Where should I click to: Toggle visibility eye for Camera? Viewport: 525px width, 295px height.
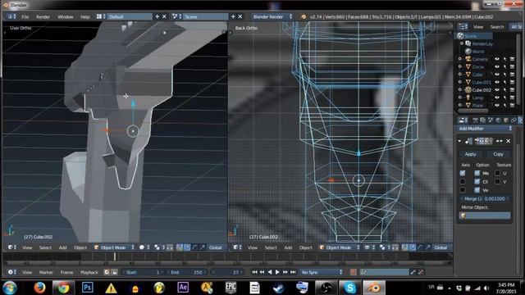point(497,59)
